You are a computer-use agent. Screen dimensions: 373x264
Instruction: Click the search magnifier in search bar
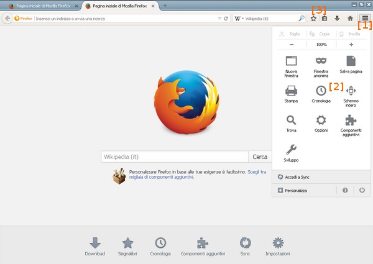[x=302, y=18]
